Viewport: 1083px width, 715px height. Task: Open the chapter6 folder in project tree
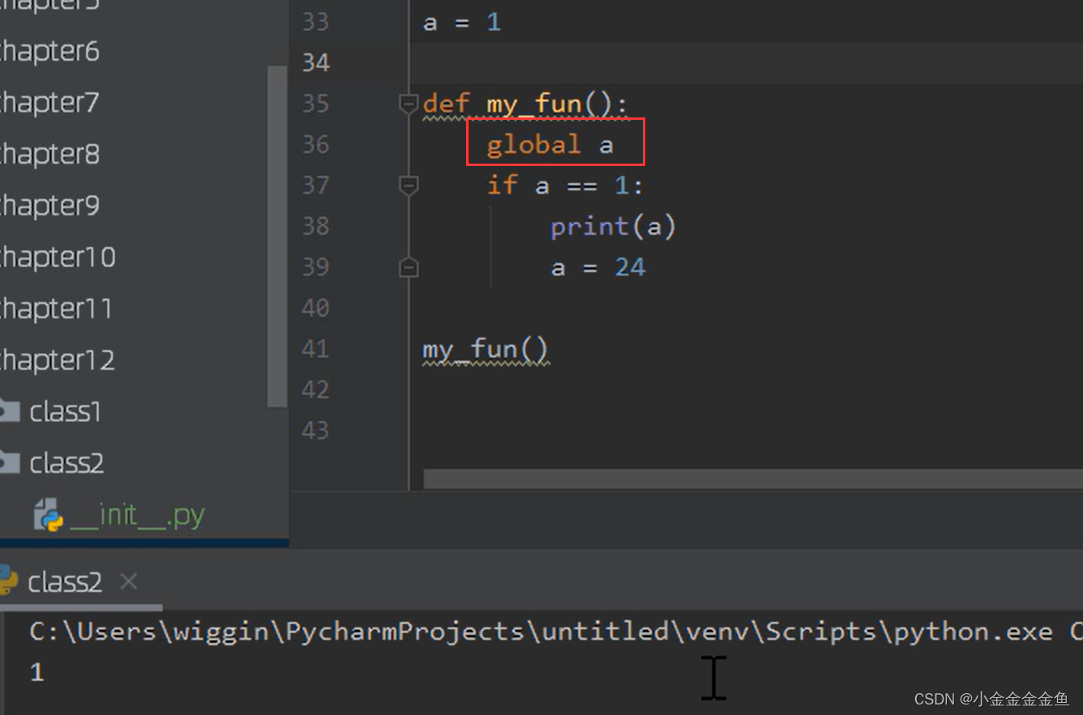pyautogui.click(x=49, y=51)
